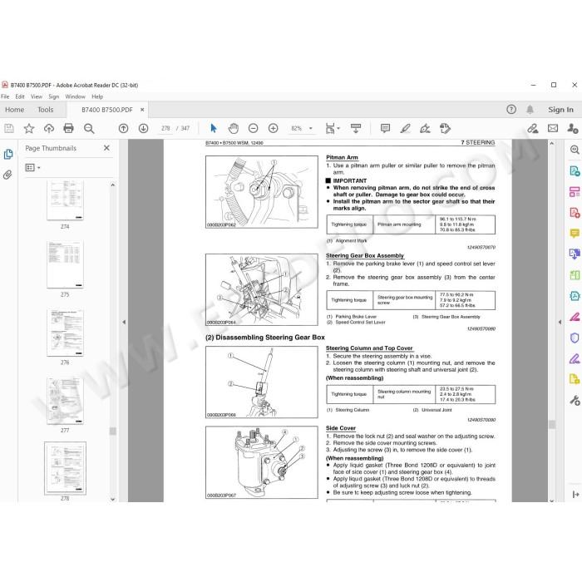Activate the Hand pan tool
This screenshot has width=582, height=582.
tap(233, 128)
